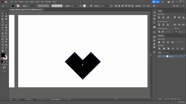Screen dimensions: 186x104
Task: Click Horizontal Align Left in Align panel
Action: coord(159,17)
